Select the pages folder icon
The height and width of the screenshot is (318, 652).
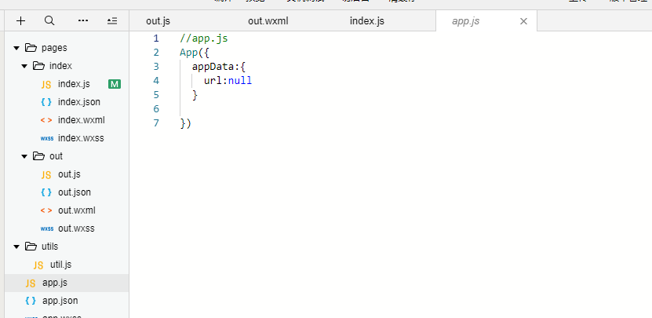pos(31,48)
